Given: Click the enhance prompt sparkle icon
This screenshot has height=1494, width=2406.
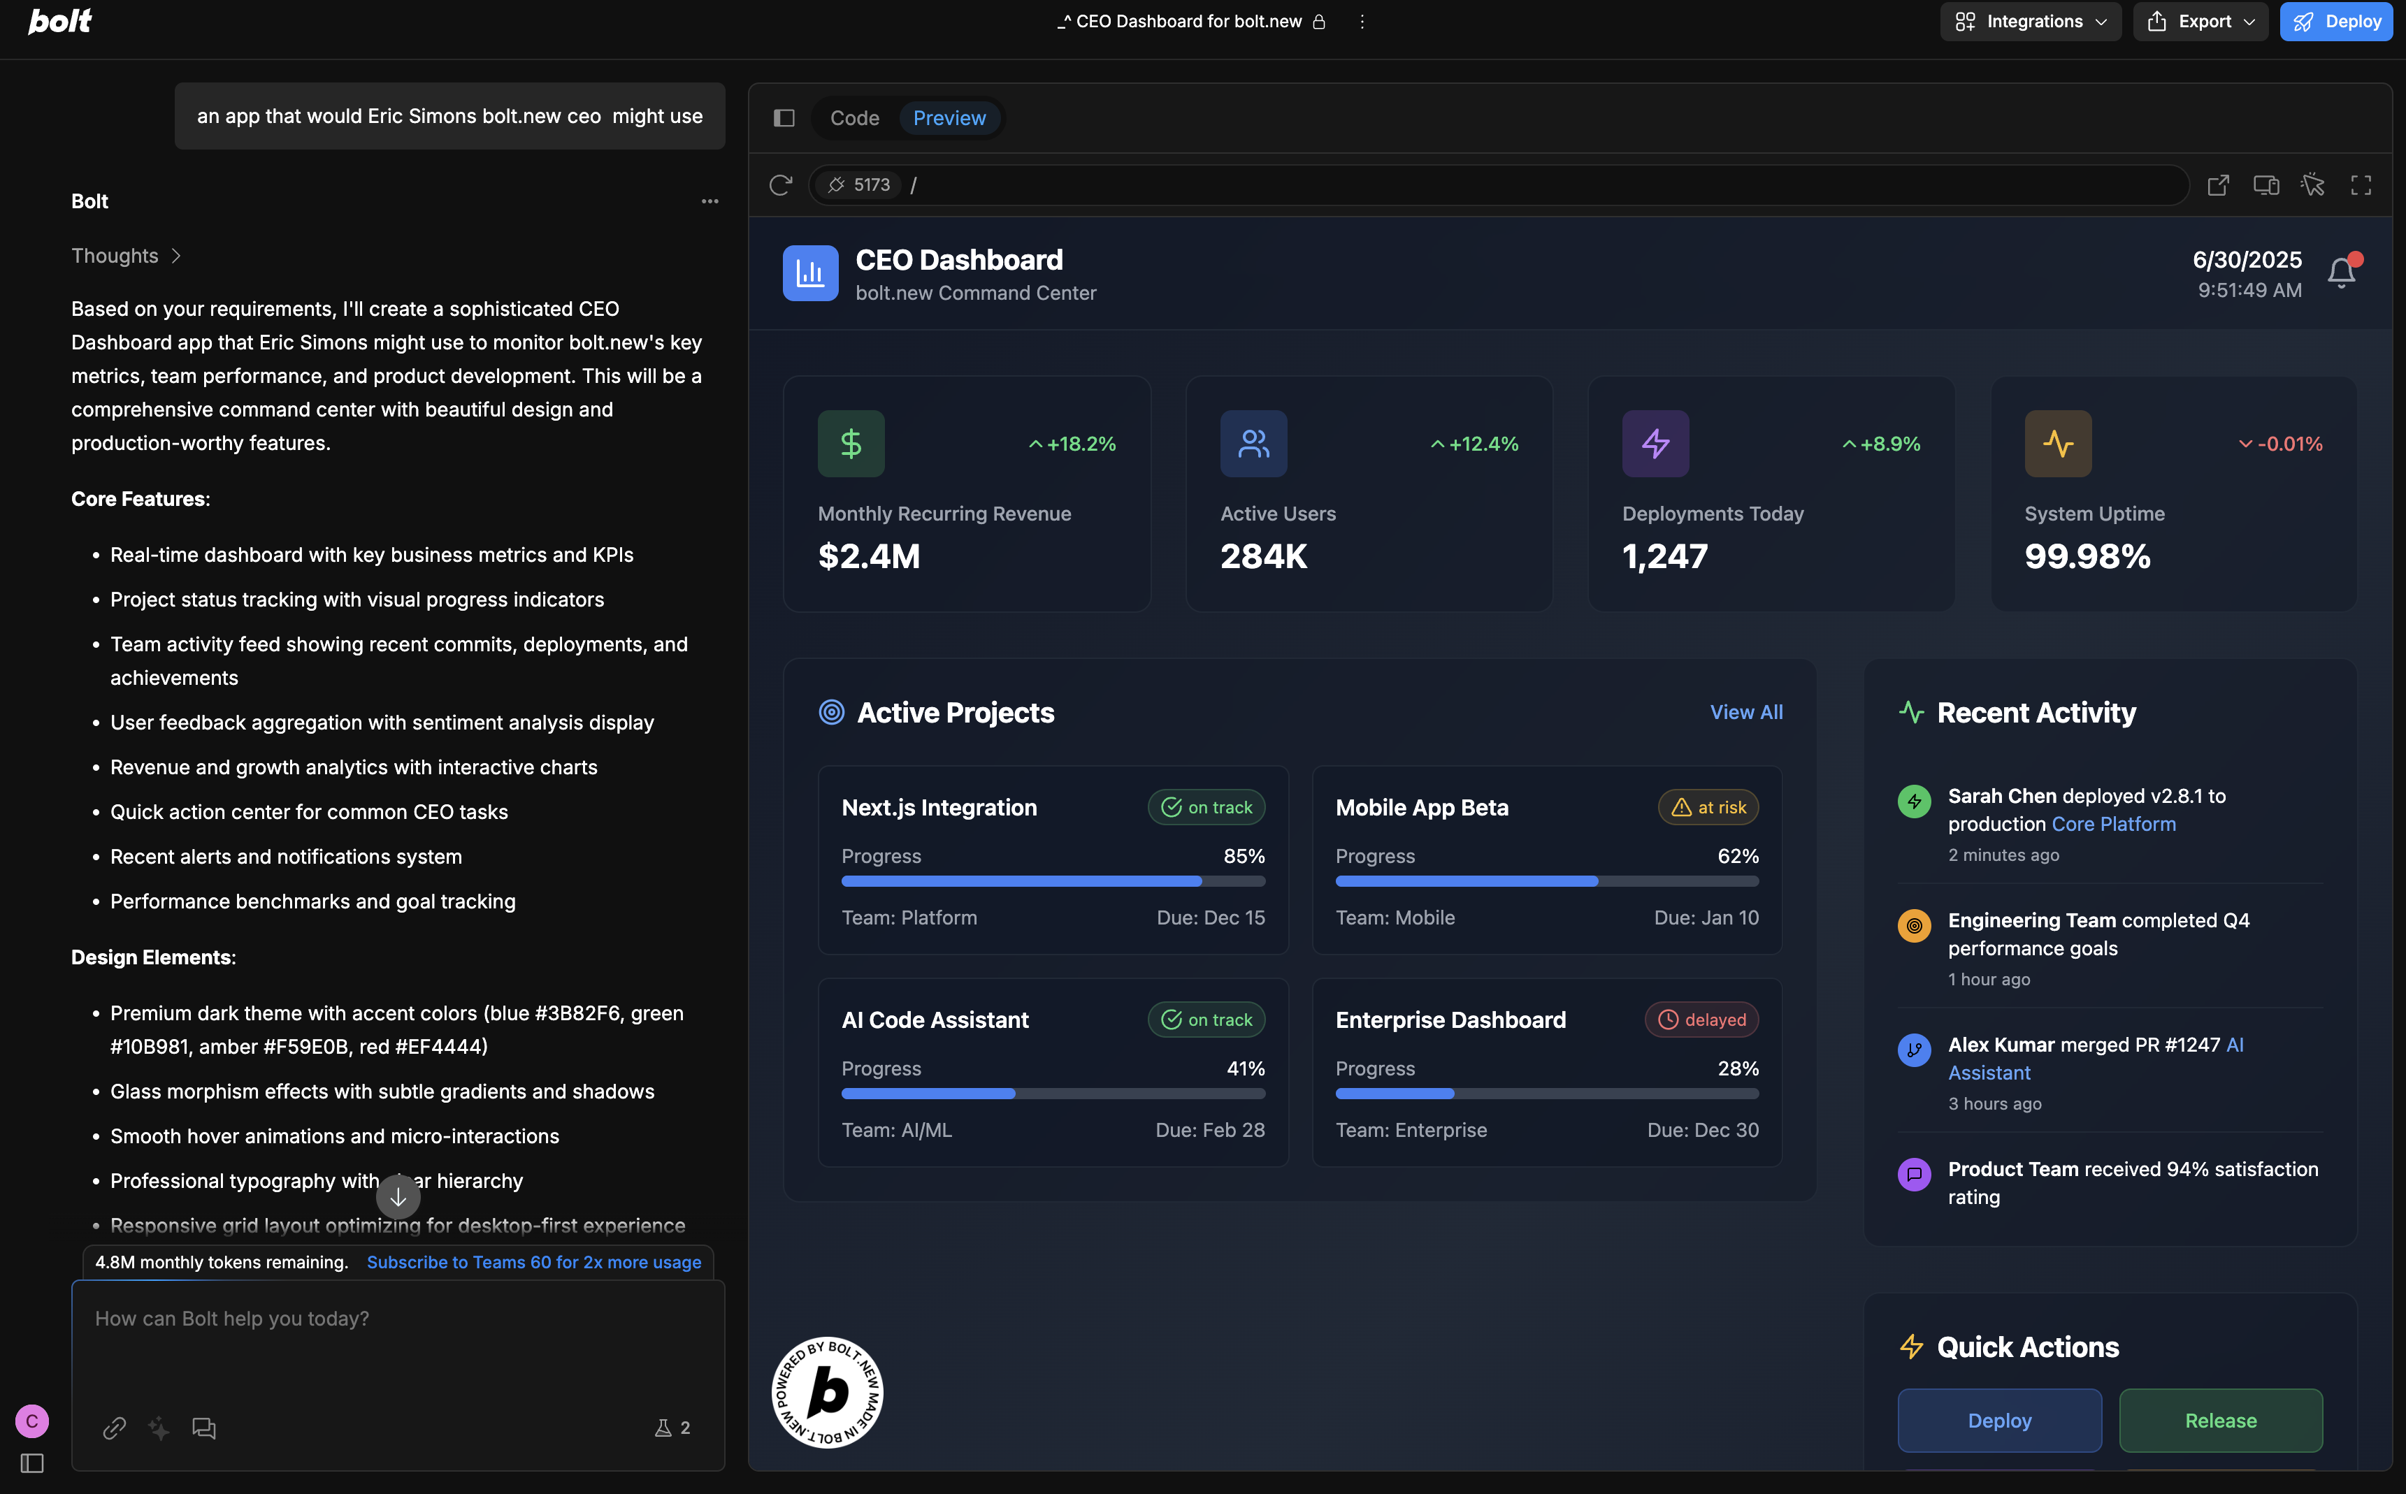Looking at the screenshot, I should [158, 1428].
